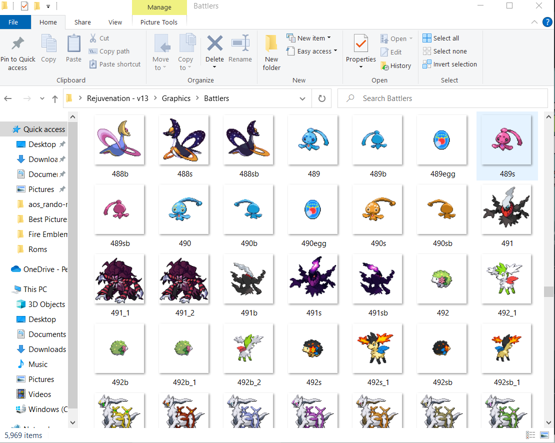This screenshot has height=443, width=555.
Task: Switch to details view in status bar
Action: 530,435
